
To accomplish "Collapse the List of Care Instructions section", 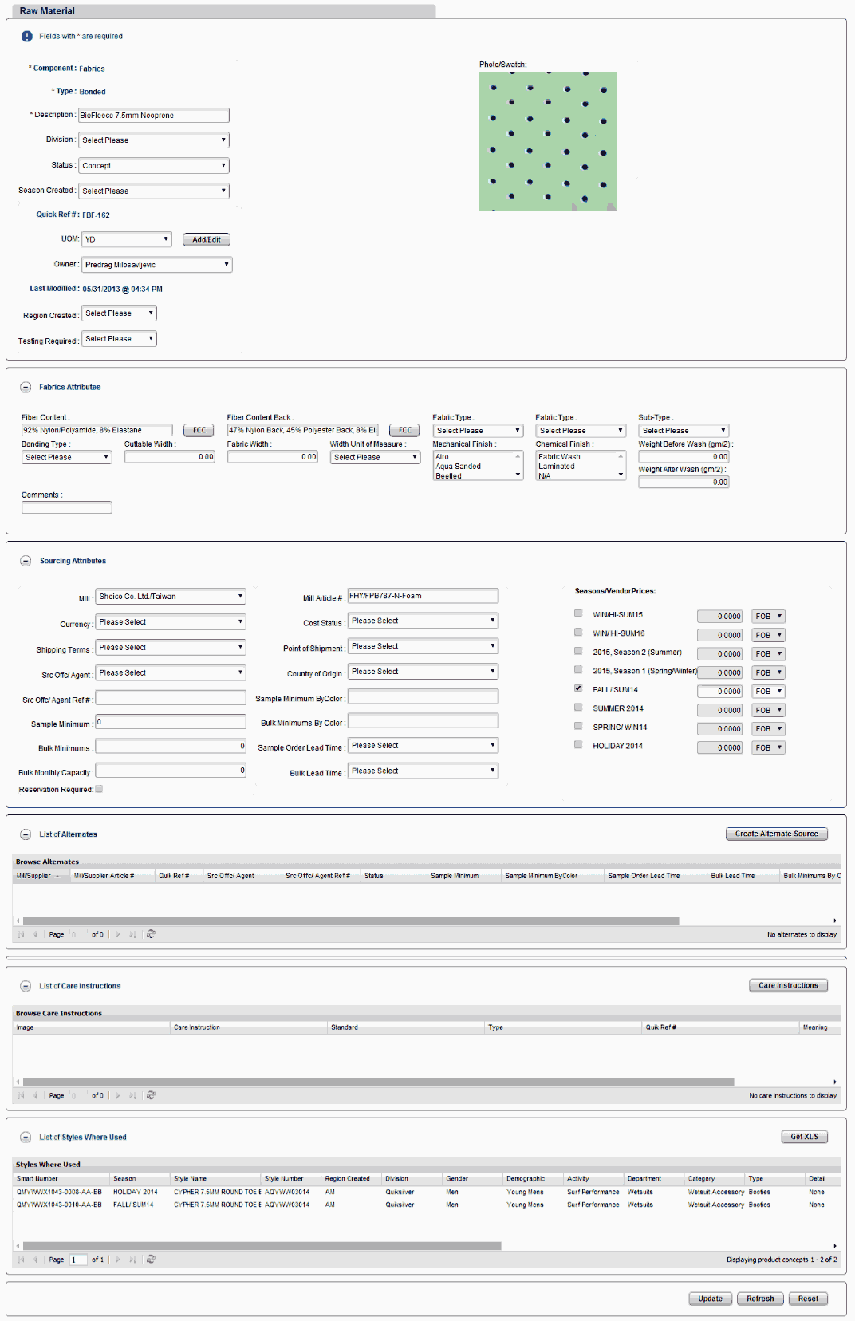I will tap(26, 986).
